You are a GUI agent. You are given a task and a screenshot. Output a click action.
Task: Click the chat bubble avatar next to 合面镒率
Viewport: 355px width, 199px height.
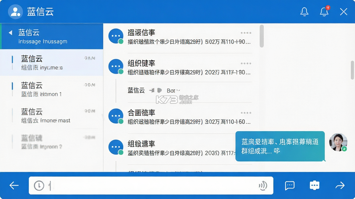116,116
